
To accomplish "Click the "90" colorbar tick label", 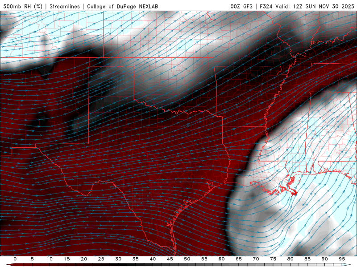I will pyautogui.click(x=325, y=259).
